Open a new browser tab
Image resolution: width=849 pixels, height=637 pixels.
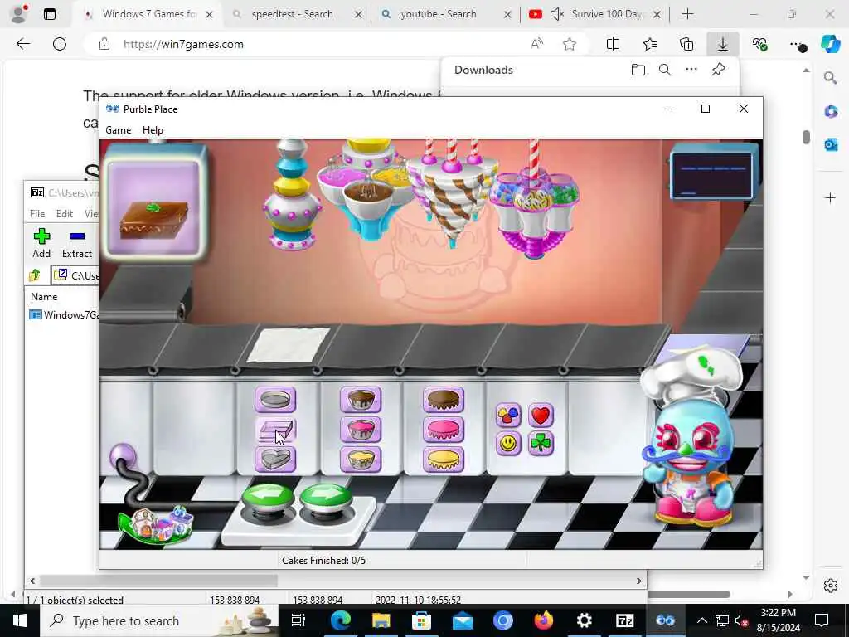[687, 14]
